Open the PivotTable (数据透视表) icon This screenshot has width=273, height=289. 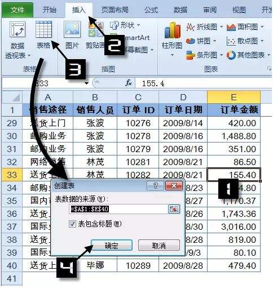[x=17, y=29]
